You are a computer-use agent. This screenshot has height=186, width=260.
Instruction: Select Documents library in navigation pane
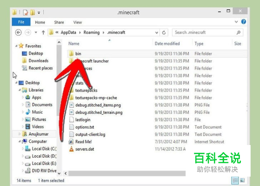[39, 105]
